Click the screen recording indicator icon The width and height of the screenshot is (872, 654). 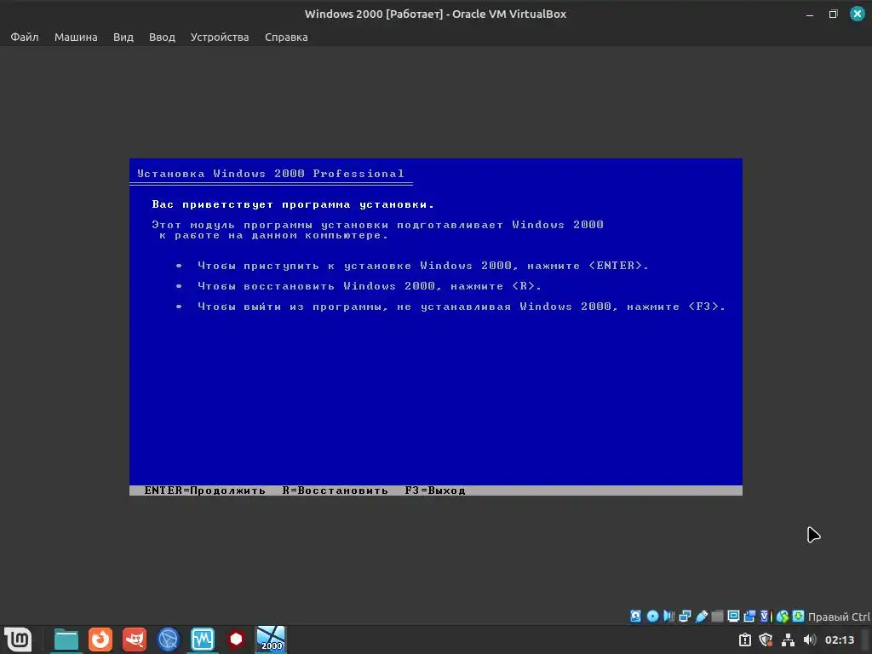(x=749, y=617)
